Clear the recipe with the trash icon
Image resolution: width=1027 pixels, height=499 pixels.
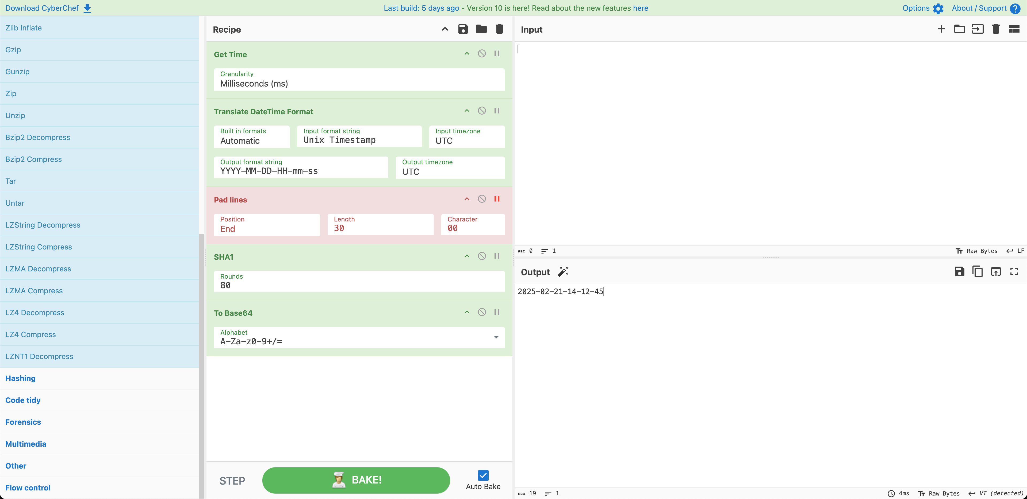pos(499,29)
